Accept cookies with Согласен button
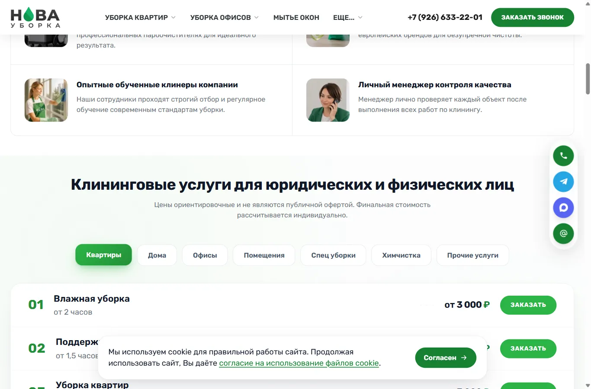The height and width of the screenshot is (389, 591). (446, 357)
